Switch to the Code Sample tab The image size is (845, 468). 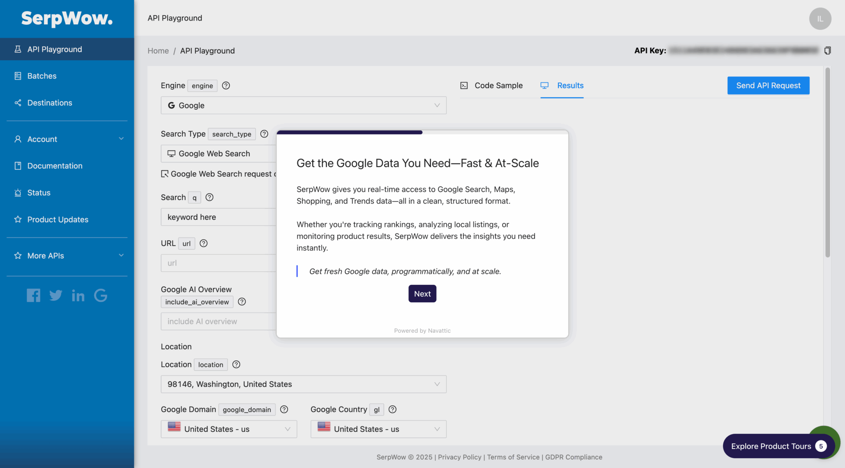point(491,85)
